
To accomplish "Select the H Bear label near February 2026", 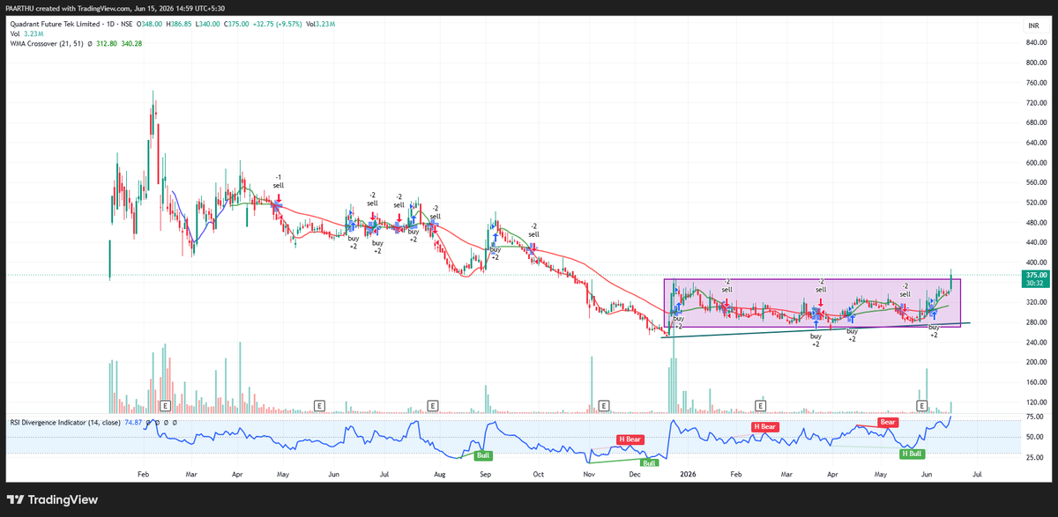I will tap(764, 426).
